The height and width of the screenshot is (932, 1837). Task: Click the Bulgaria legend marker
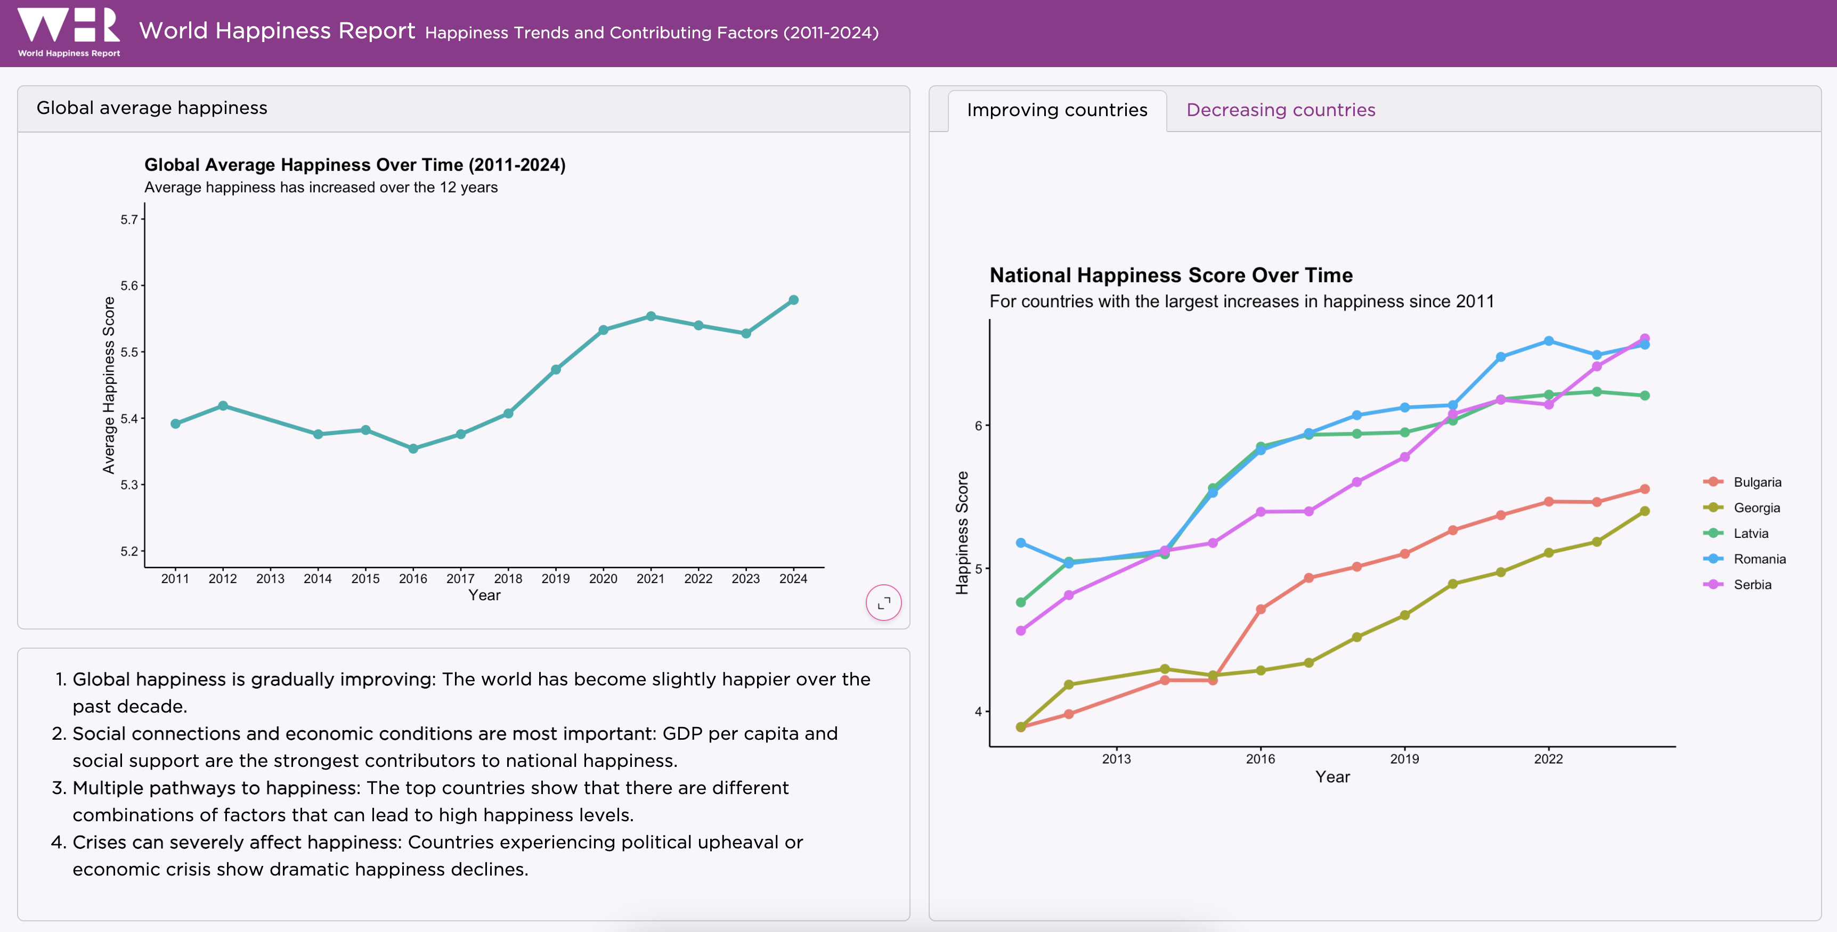point(1712,482)
